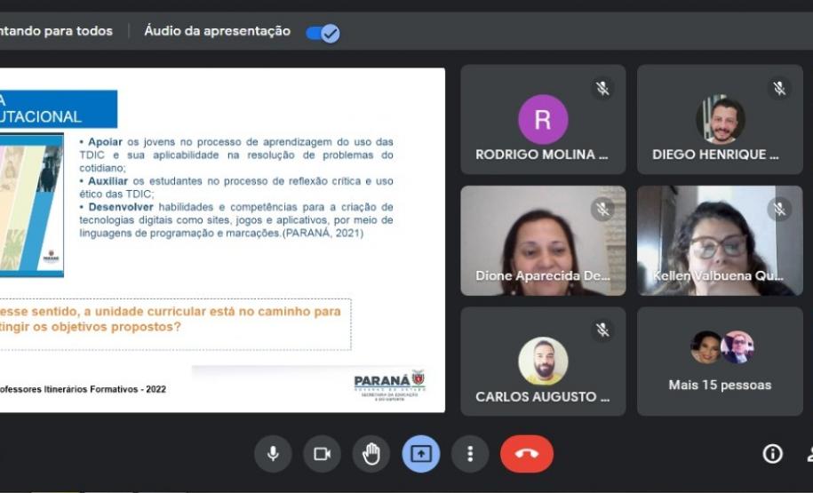
Task: Select Rodrigo Molina's purple avatar
Action: click(x=543, y=120)
